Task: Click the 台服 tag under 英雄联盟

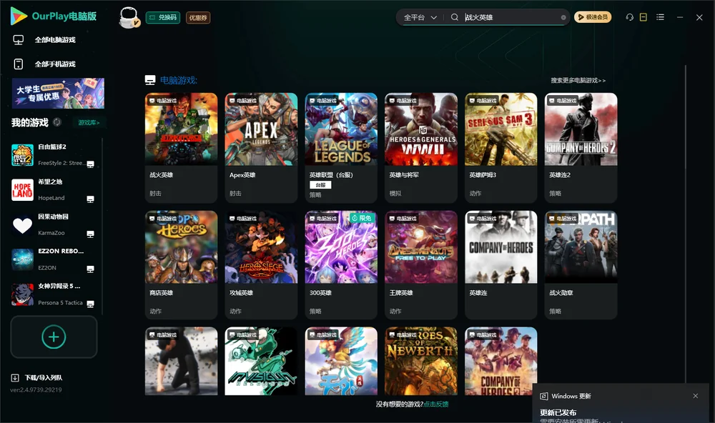Action: point(320,185)
